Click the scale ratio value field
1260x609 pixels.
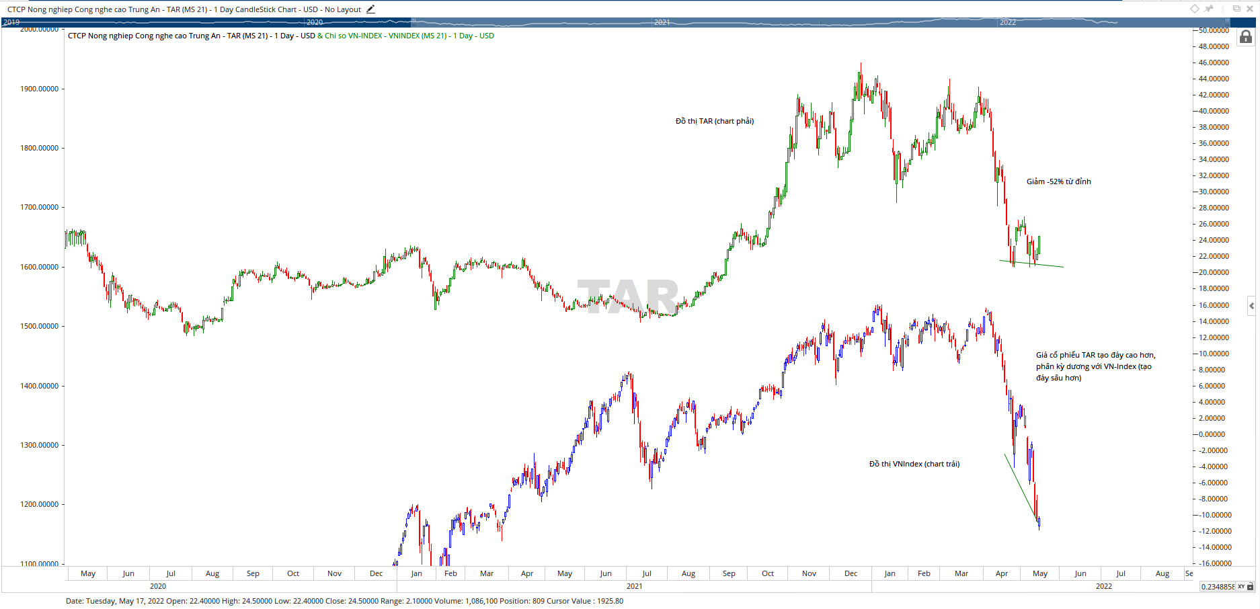[x=1218, y=587]
